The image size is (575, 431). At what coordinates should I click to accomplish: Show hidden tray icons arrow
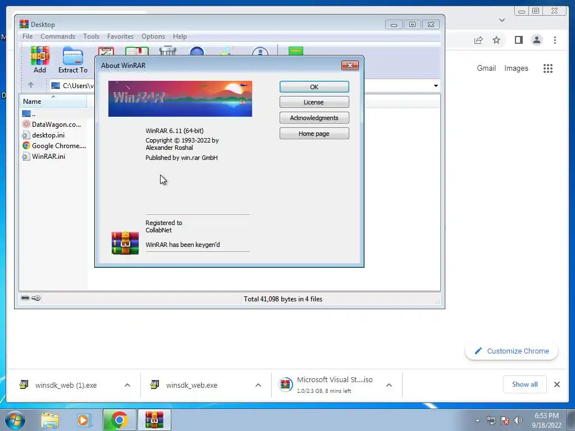(x=477, y=421)
